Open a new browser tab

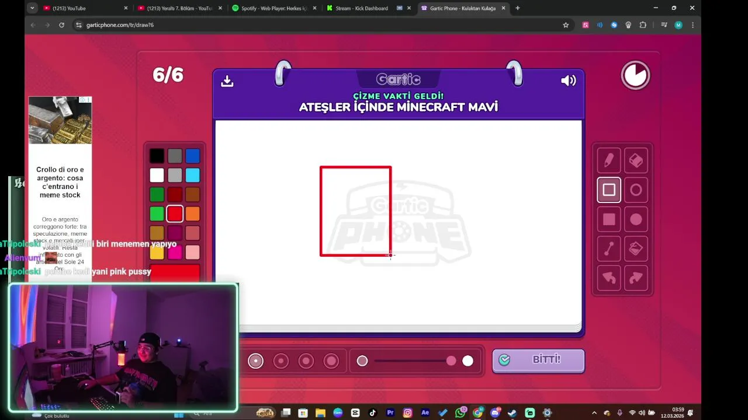pos(518,8)
